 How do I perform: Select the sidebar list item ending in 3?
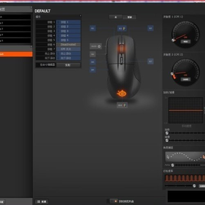(15, 29)
